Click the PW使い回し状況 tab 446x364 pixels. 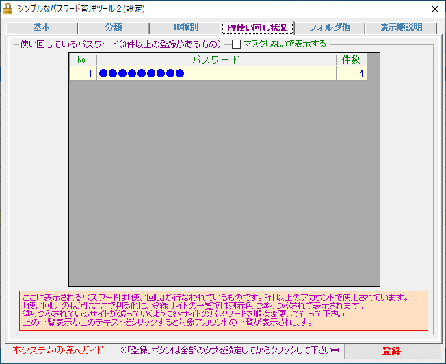click(x=257, y=27)
